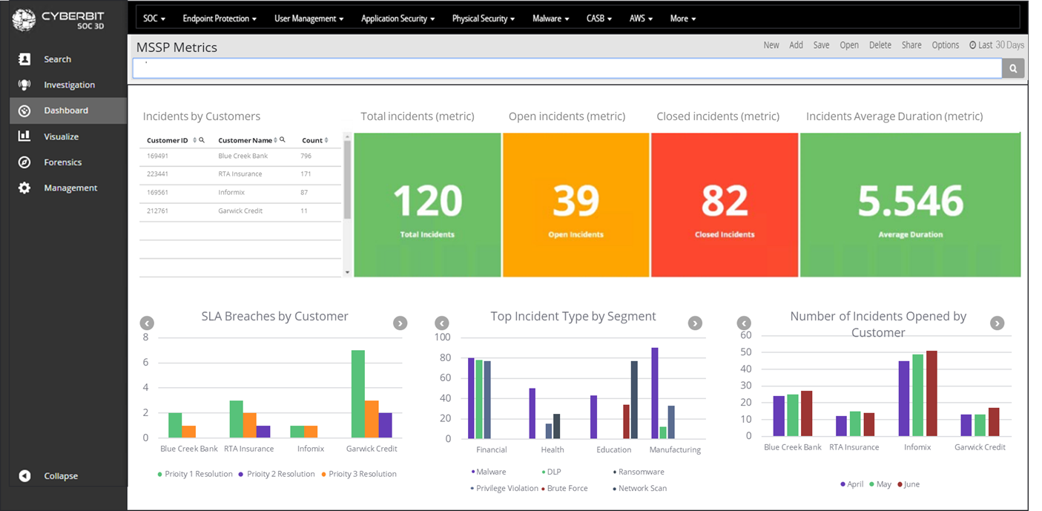Open the Visualize bar-chart icon

pos(24,136)
